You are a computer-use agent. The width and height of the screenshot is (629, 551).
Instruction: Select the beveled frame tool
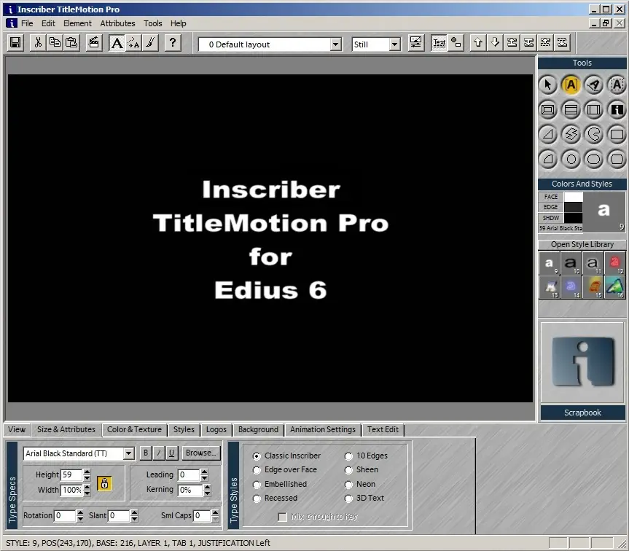[548, 110]
